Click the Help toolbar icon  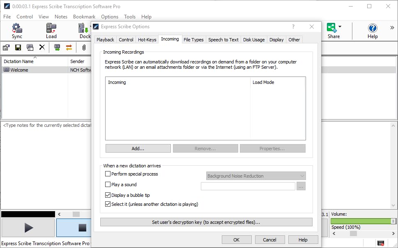click(x=373, y=28)
